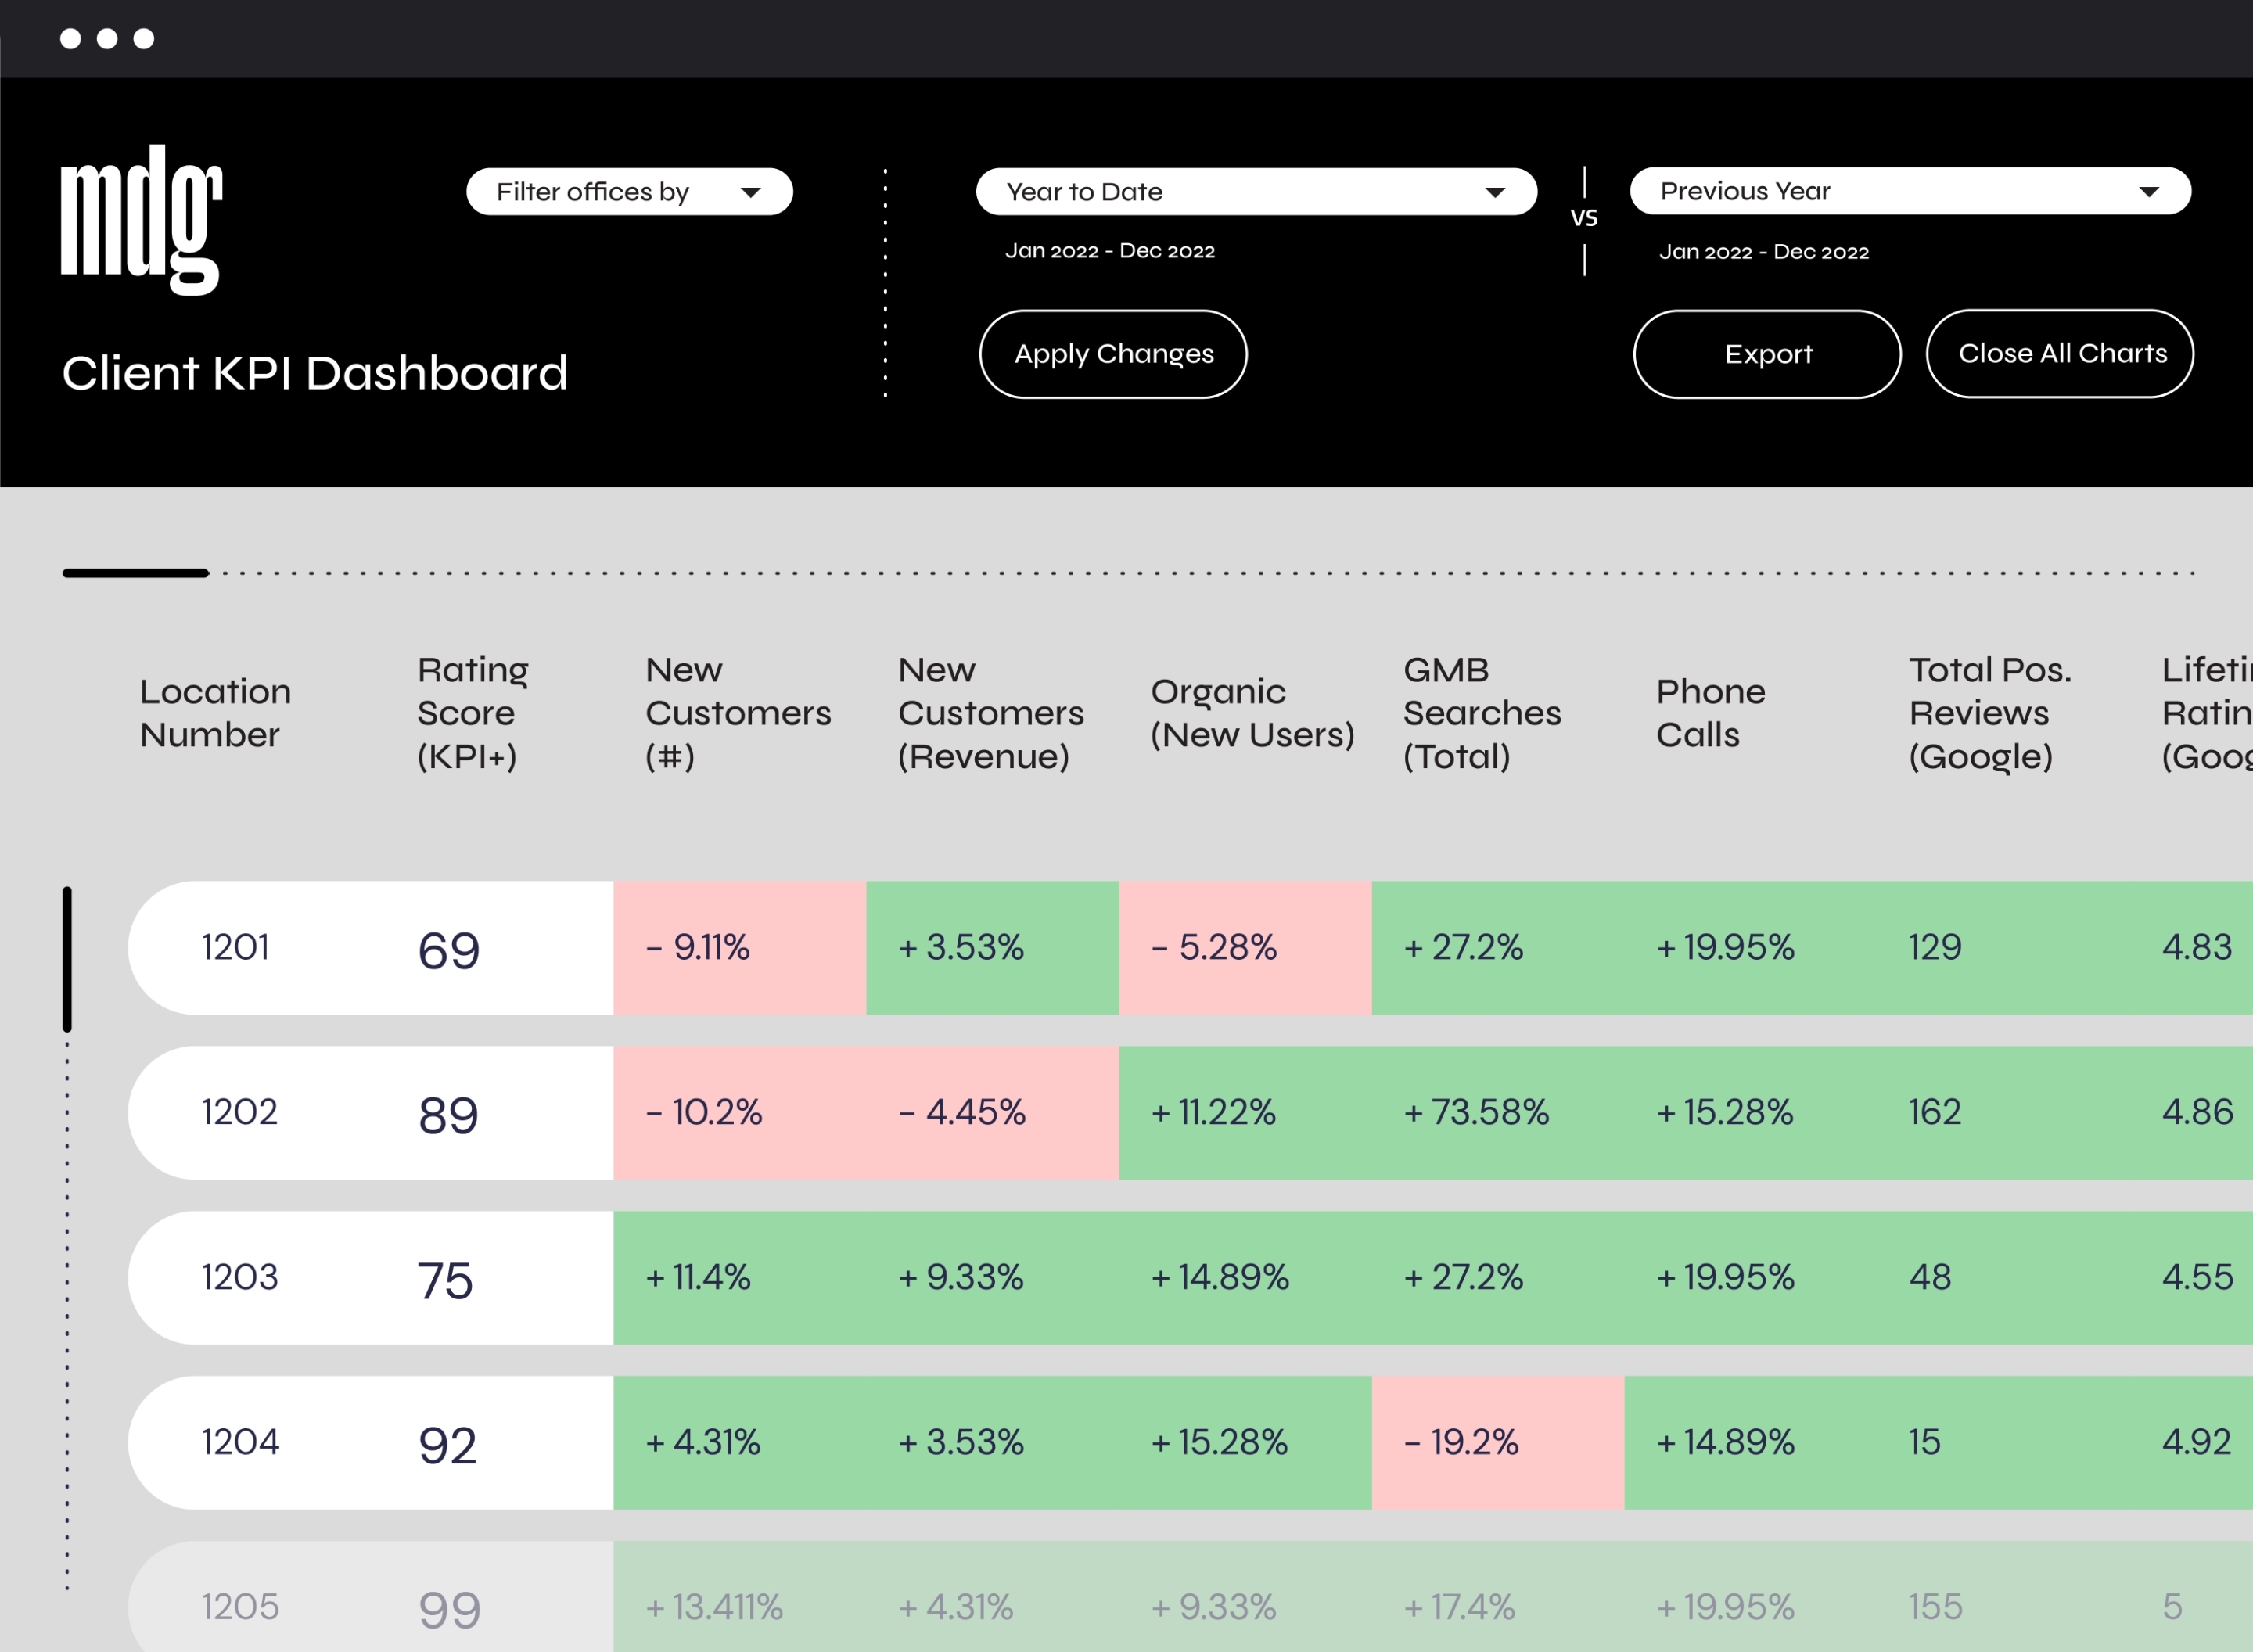Click rating score 92
This screenshot has width=2253, height=1652.
click(447, 1445)
